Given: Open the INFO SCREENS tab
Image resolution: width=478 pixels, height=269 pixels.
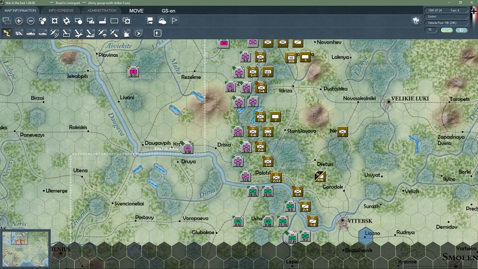Looking at the screenshot, I should point(61,10).
